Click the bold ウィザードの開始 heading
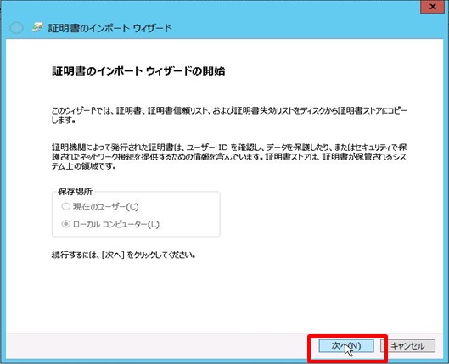This screenshot has width=449, height=364. [x=186, y=71]
